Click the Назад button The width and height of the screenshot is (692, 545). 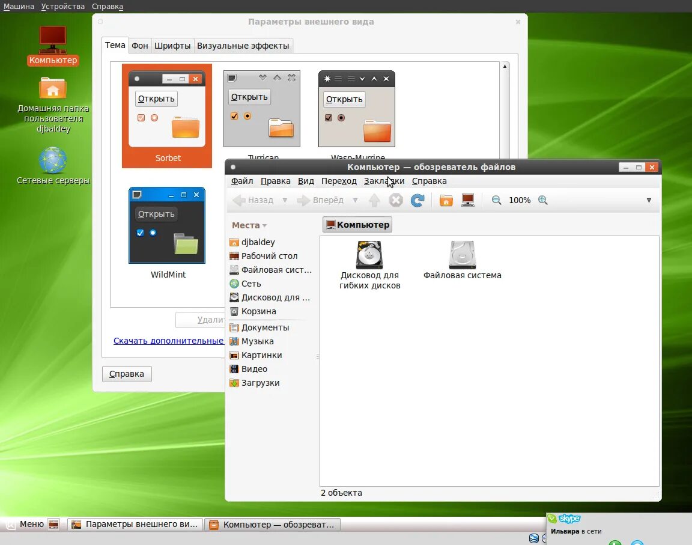tap(253, 200)
